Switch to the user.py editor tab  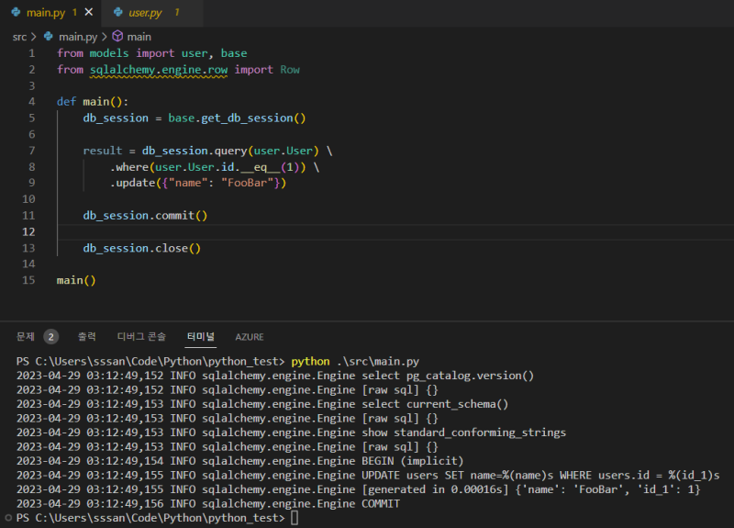145,13
